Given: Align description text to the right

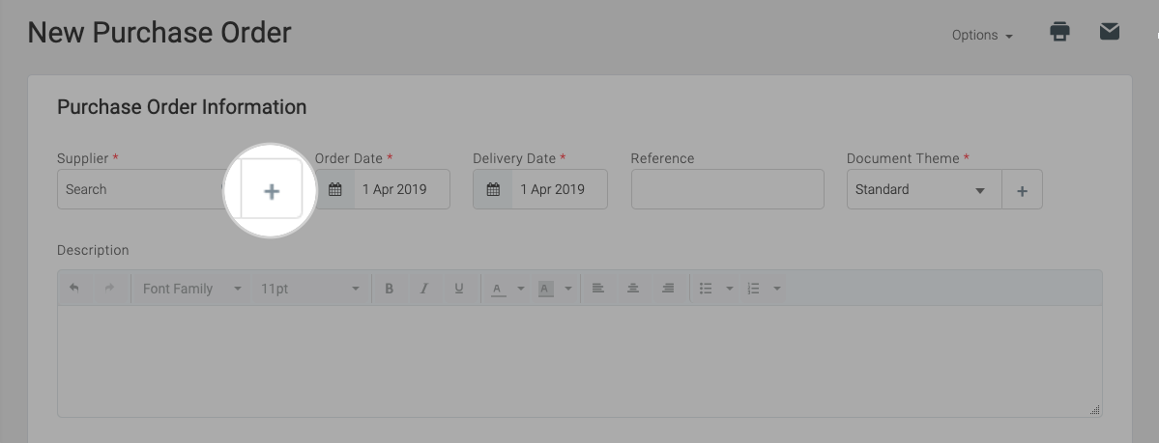Looking at the screenshot, I should pyautogui.click(x=667, y=289).
